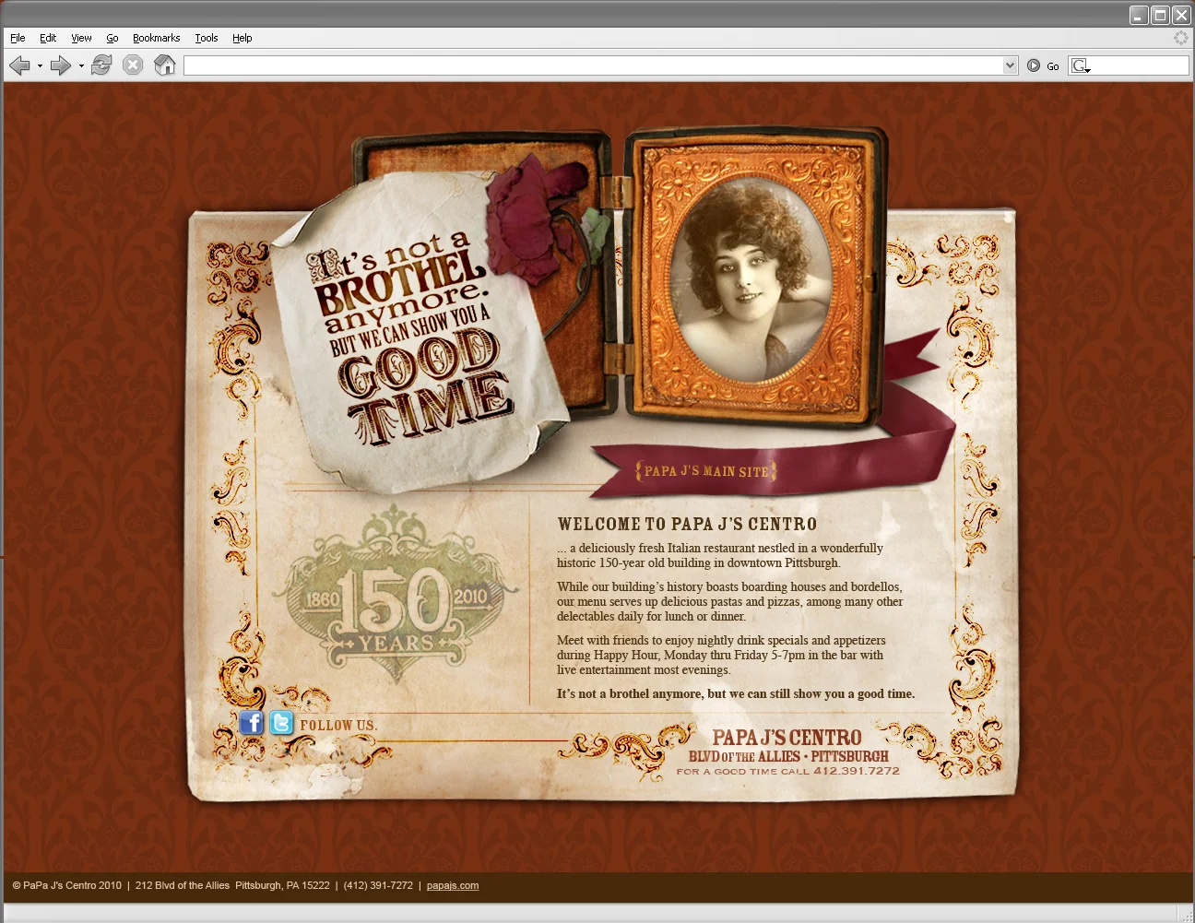The height and width of the screenshot is (923, 1195).
Task: Open the Back history dropdown arrow
Action: click(x=40, y=65)
